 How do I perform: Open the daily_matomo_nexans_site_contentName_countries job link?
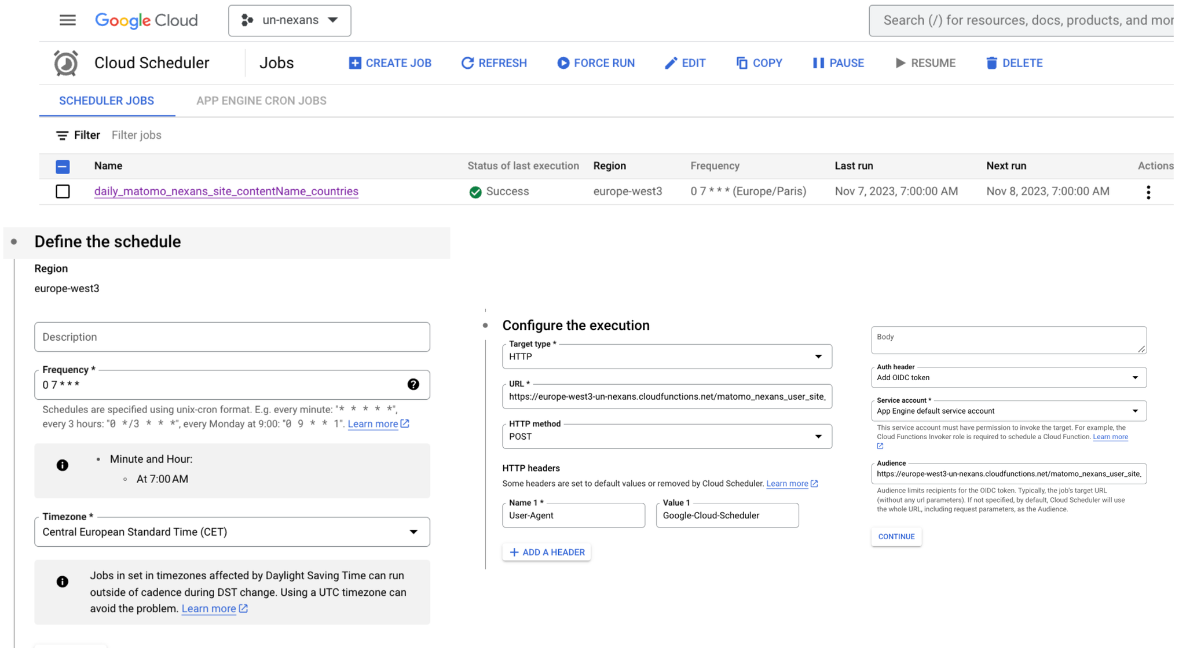226,192
